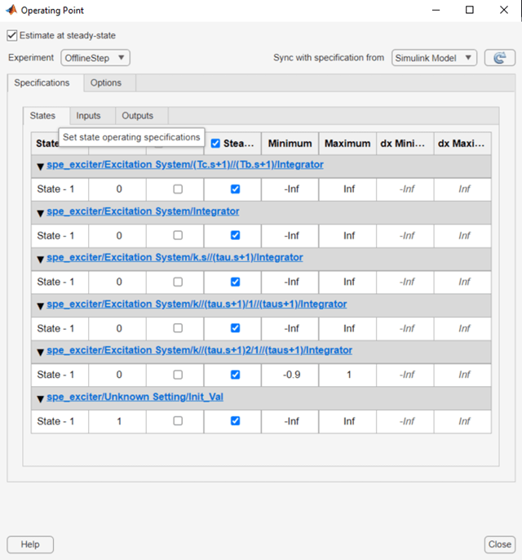Click Maximum Inf cell of Excitation System/Integrator

347,235
